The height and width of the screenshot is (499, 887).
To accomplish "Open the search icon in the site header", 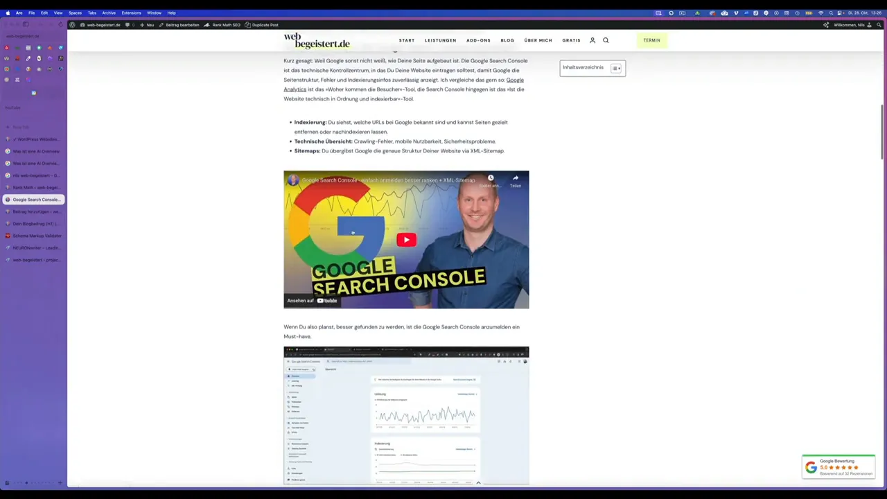I will pyautogui.click(x=605, y=40).
